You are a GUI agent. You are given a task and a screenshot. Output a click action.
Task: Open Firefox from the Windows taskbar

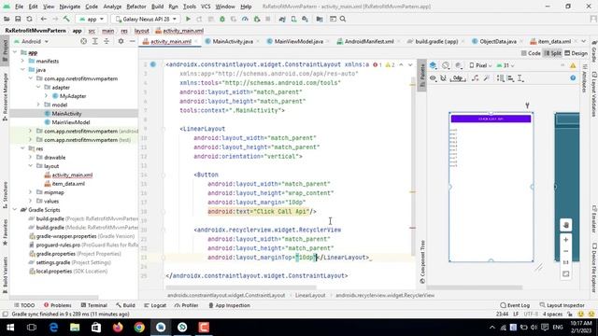click(118, 328)
